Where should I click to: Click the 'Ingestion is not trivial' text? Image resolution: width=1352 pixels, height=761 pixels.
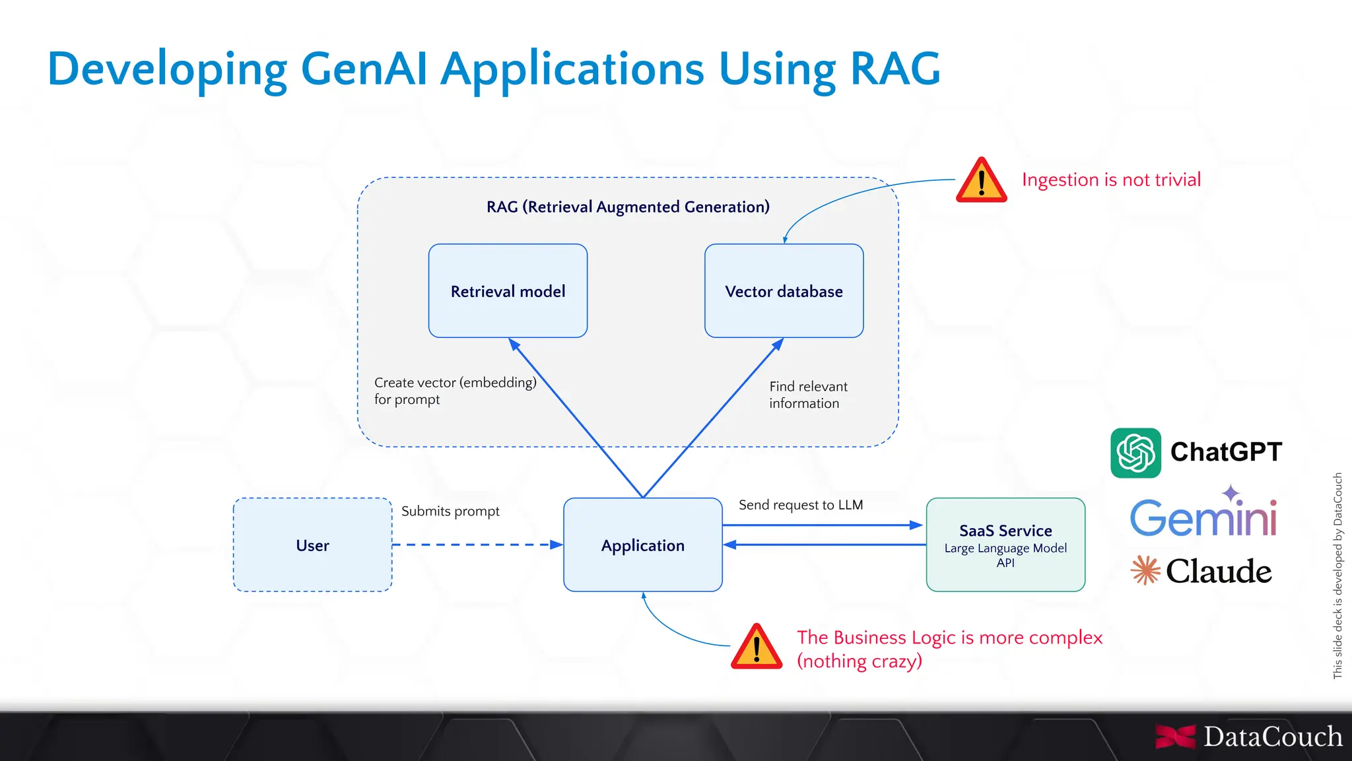coord(1111,180)
